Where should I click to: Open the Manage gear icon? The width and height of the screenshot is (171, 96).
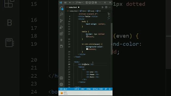[61, 84]
